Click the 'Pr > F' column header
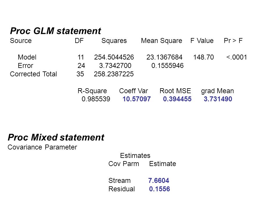This screenshot has width=279, height=209. tap(233, 41)
